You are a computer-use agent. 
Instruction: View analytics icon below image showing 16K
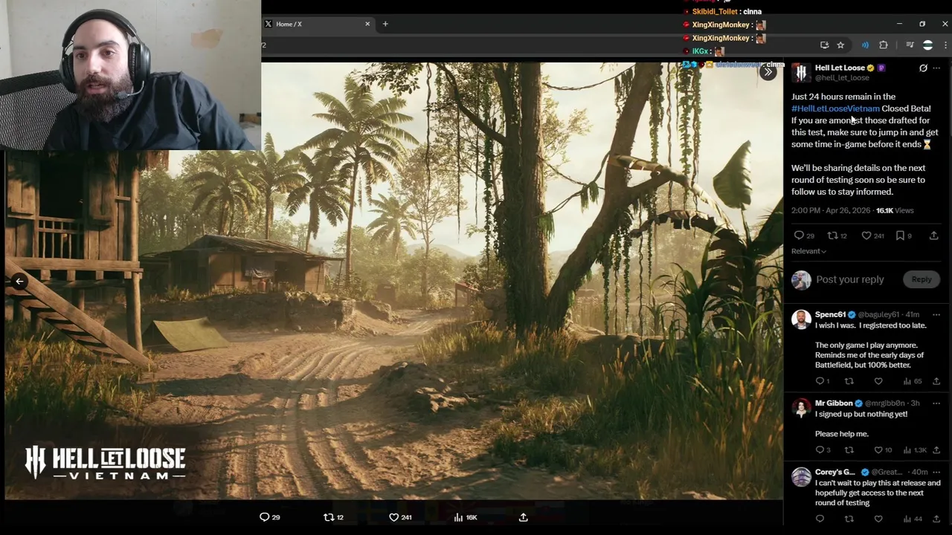[x=466, y=517]
